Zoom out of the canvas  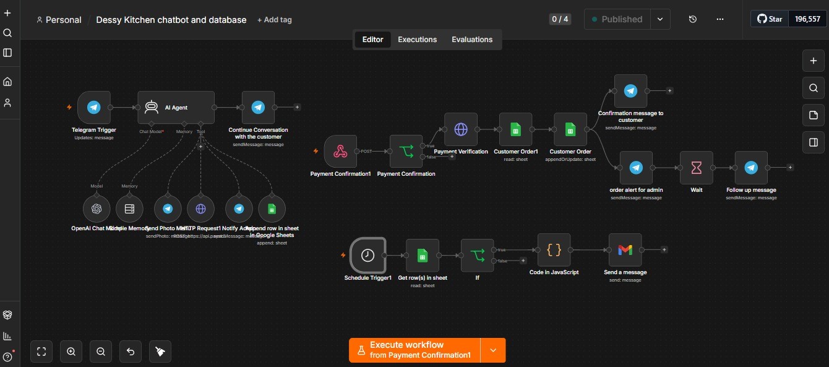[x=101, y=352]
